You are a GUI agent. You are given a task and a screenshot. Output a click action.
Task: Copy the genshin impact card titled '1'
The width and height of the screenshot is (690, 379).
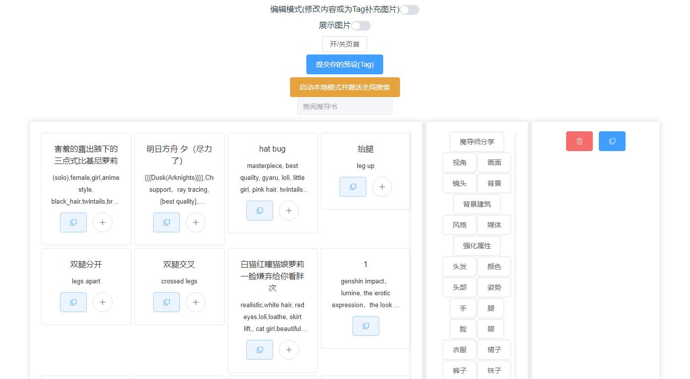point(365,326)
